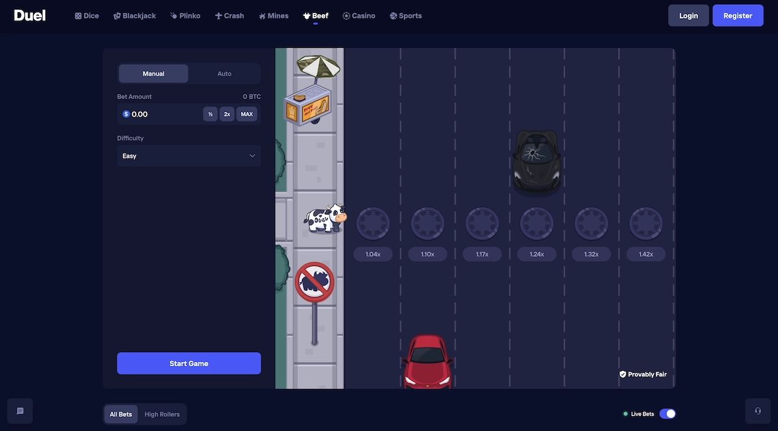Switch to the High Rollers tab
Viewport: 778px width, 431px height.
click(161, 414)
